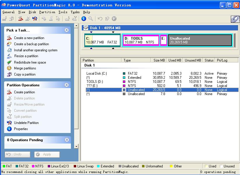The height and width of the screenshot is (175, 240).
Task: Click the NTFS magenta legend swatch
Action: point(33,166)
